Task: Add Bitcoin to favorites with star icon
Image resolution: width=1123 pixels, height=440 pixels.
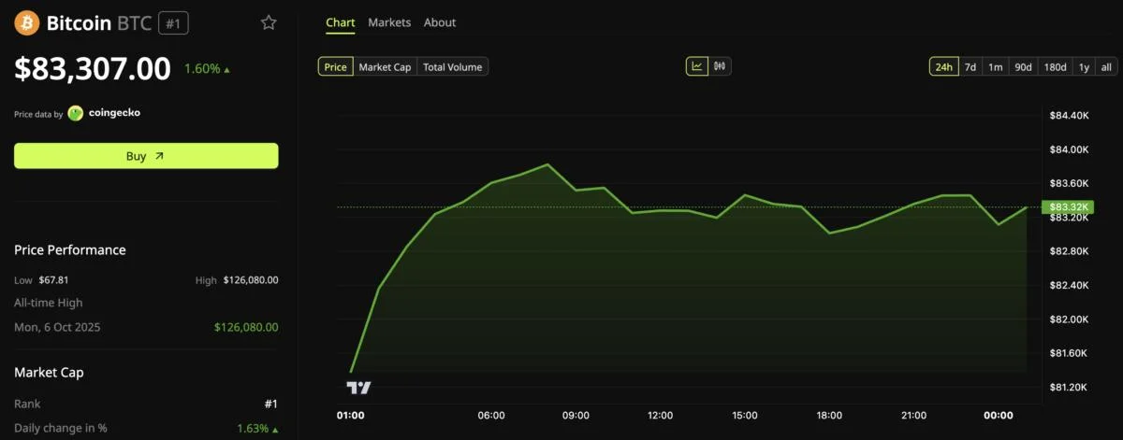Action: 269,22
